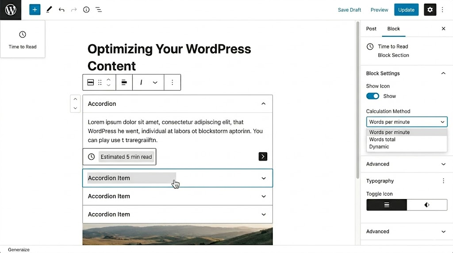This screenshot has height=253, width=453.
Task: Click the up arrow left of the accordion
Action: click(75, 99)
